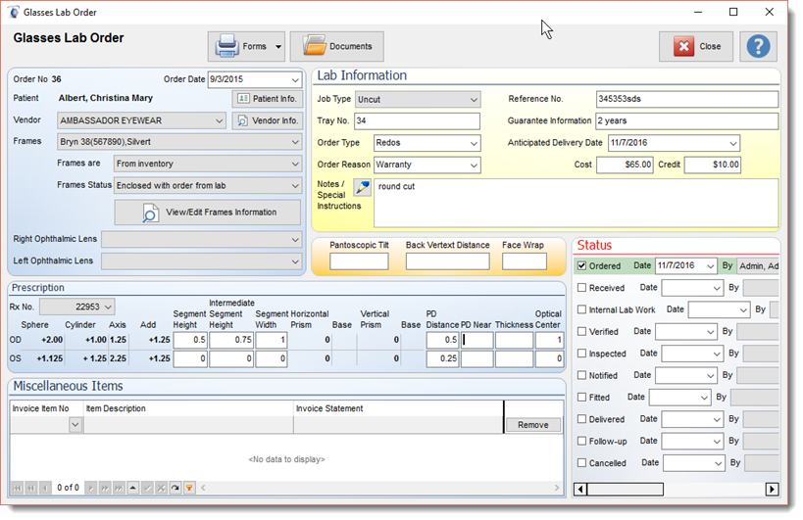Image resolution: width=803 pixels, height=520 pixels.
Task: Go to previous record in navigator
Action: point(45,488)
